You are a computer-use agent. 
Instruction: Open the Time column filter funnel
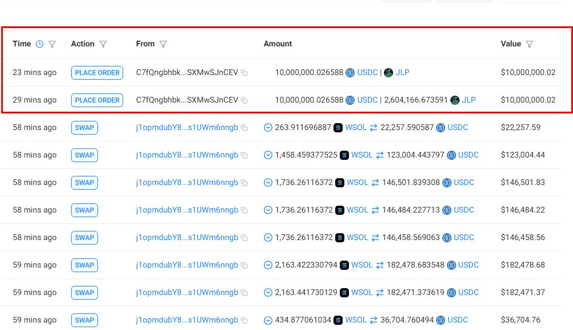52,44
